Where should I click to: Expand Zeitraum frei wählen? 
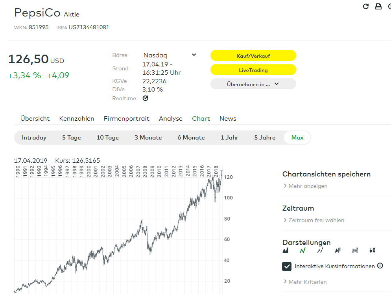(316, 220)
